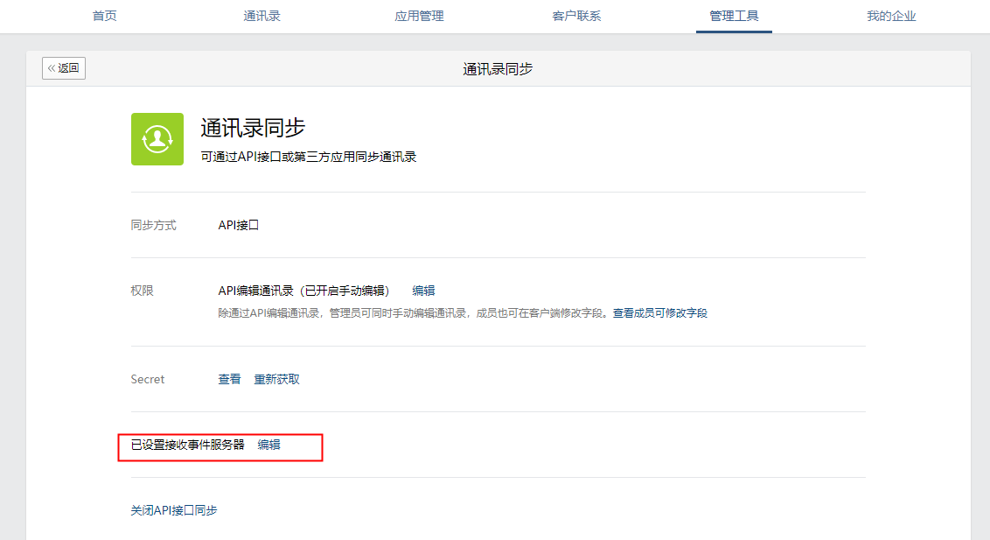Click the green contacts sync icon

click(x=157, y=139)
